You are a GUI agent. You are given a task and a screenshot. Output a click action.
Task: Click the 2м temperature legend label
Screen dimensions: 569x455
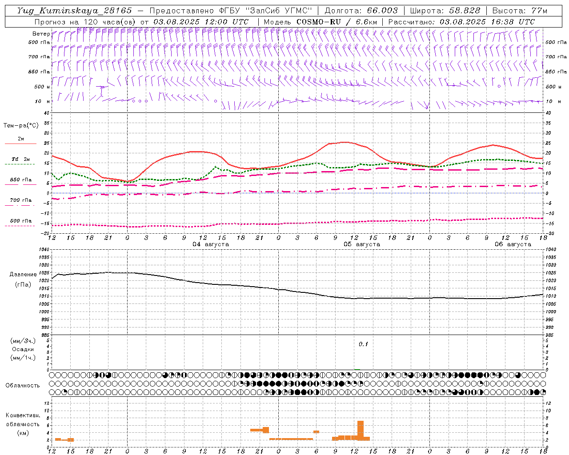coord(21,139)
